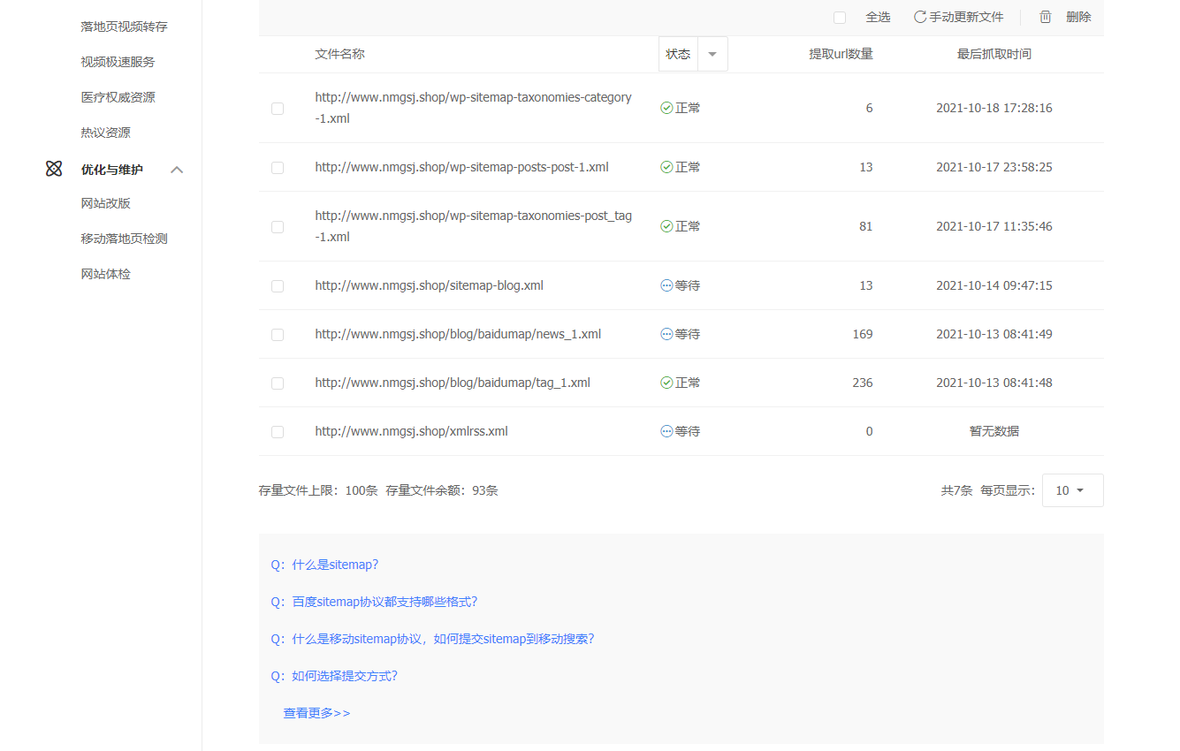
Task: Click status icon for post_tag-1.xml row
Action: 666,226
